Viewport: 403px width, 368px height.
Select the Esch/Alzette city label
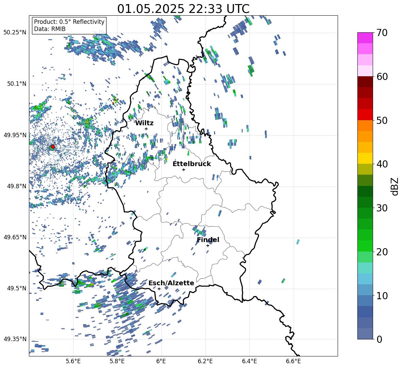coord(171,283)
